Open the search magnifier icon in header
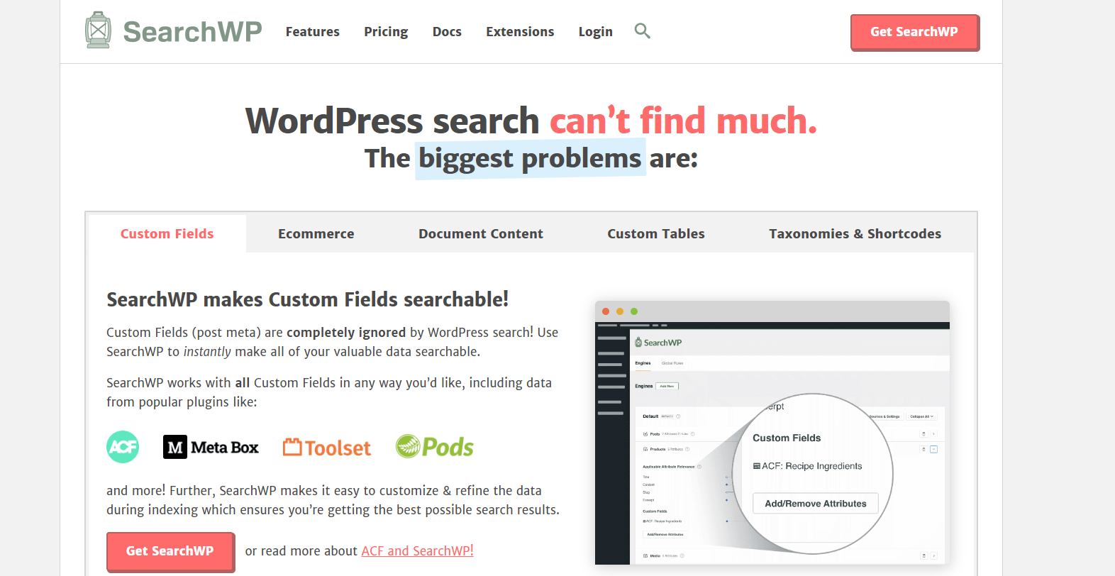Screen dimensions: 1115x576 click(x=642, y=31)
